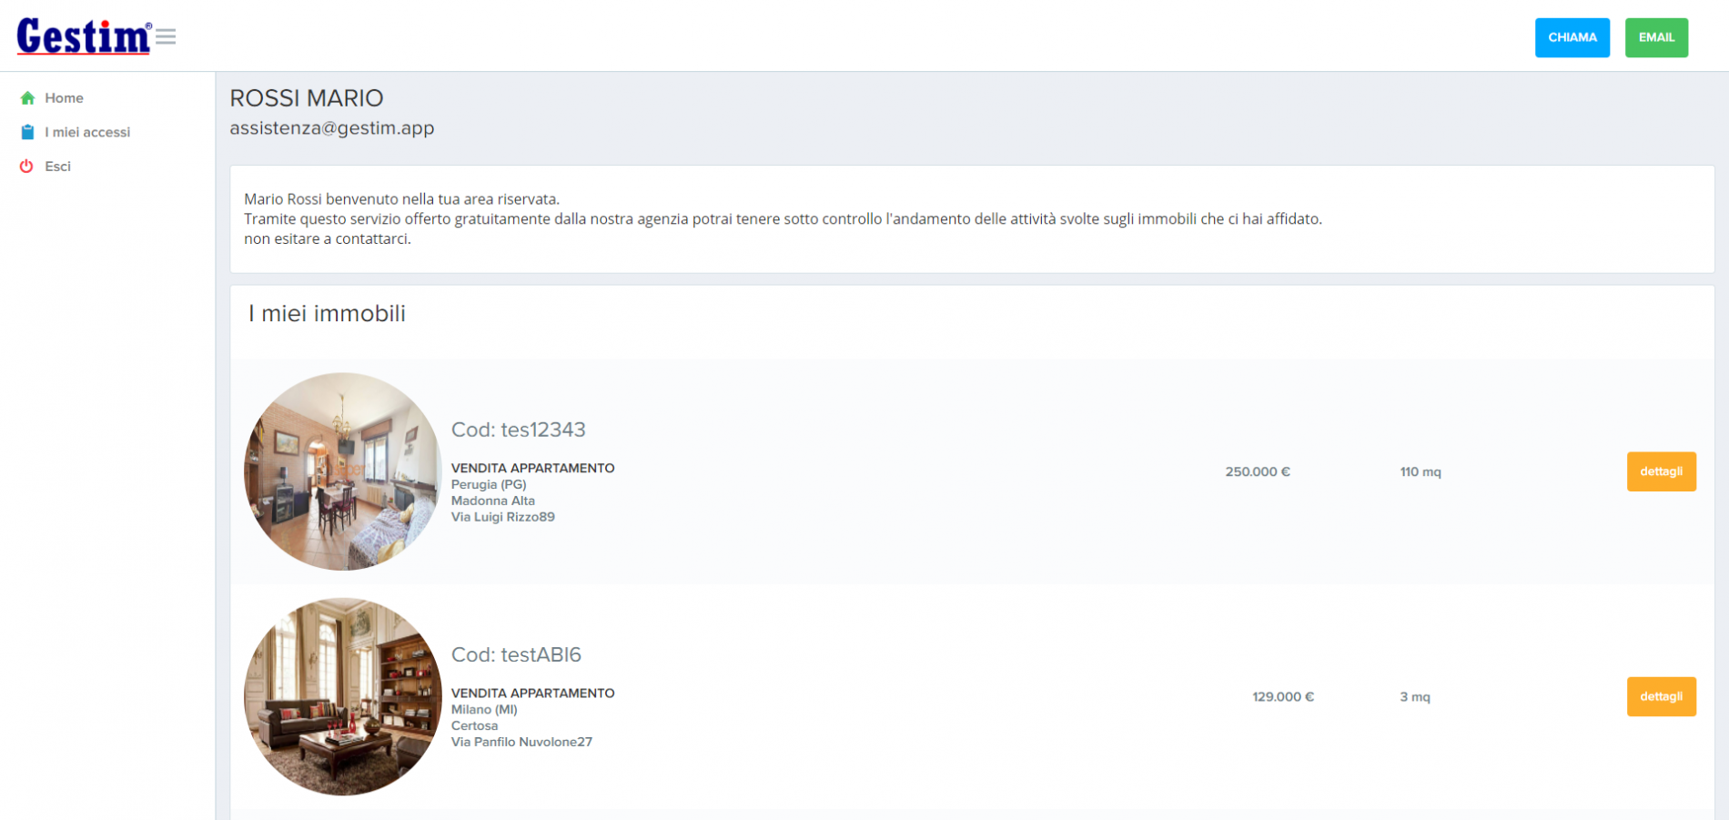Click the blue clipboard accessi icon

tap(27, 132)
